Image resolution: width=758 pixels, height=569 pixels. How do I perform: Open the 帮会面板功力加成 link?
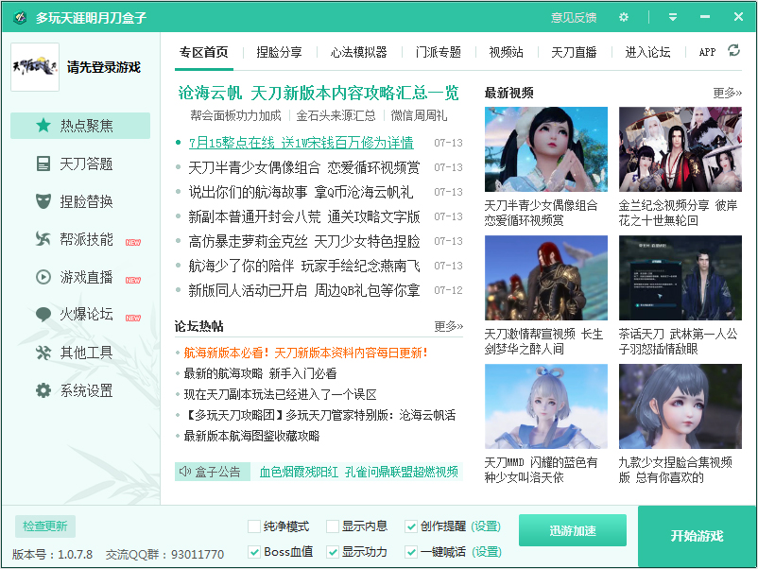[235, 115]
